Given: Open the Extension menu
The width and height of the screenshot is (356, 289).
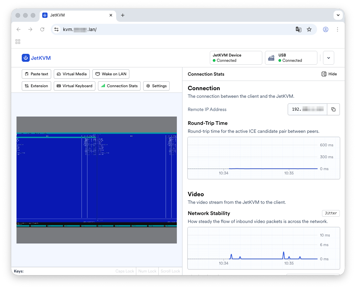Looking at the screenshot, I should 36,86.
